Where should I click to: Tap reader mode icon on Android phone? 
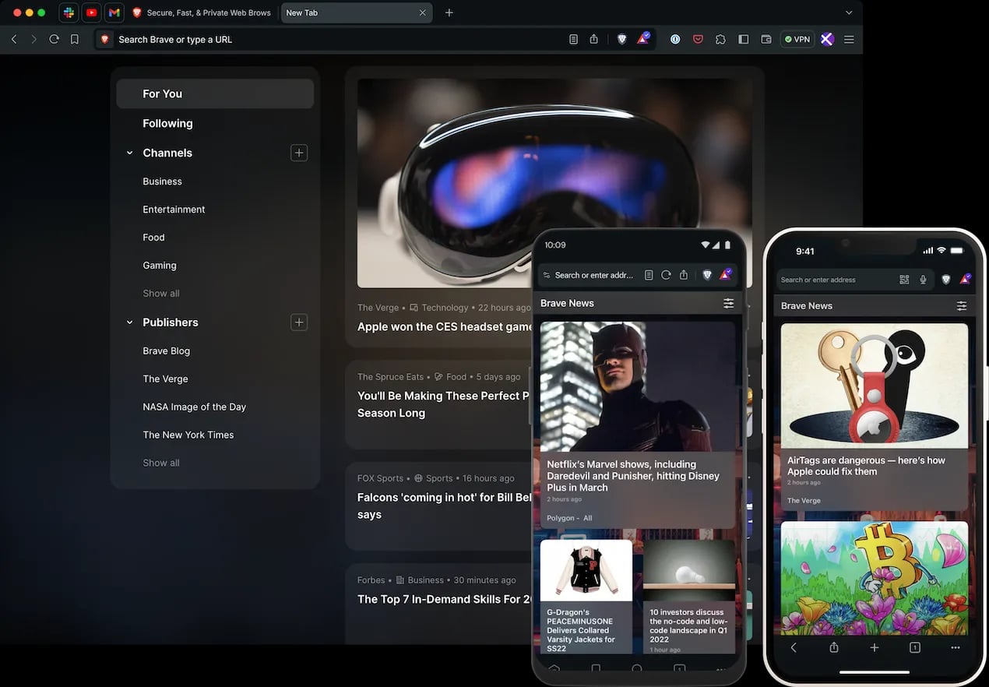tap(649, 275)
